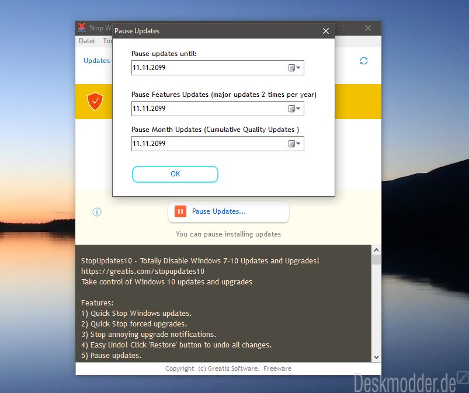
Task: Close the StopUpdates10 main window
Action: (x=368, y=28)
